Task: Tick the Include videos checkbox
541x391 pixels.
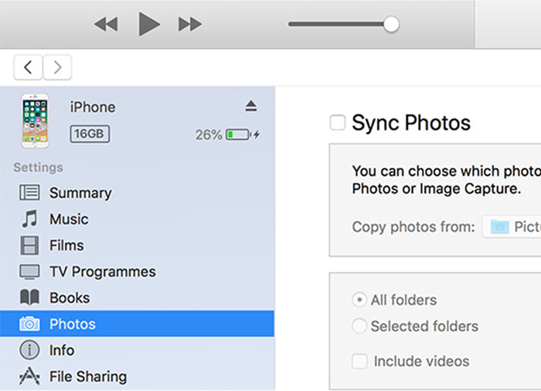Action: (359, 362)
